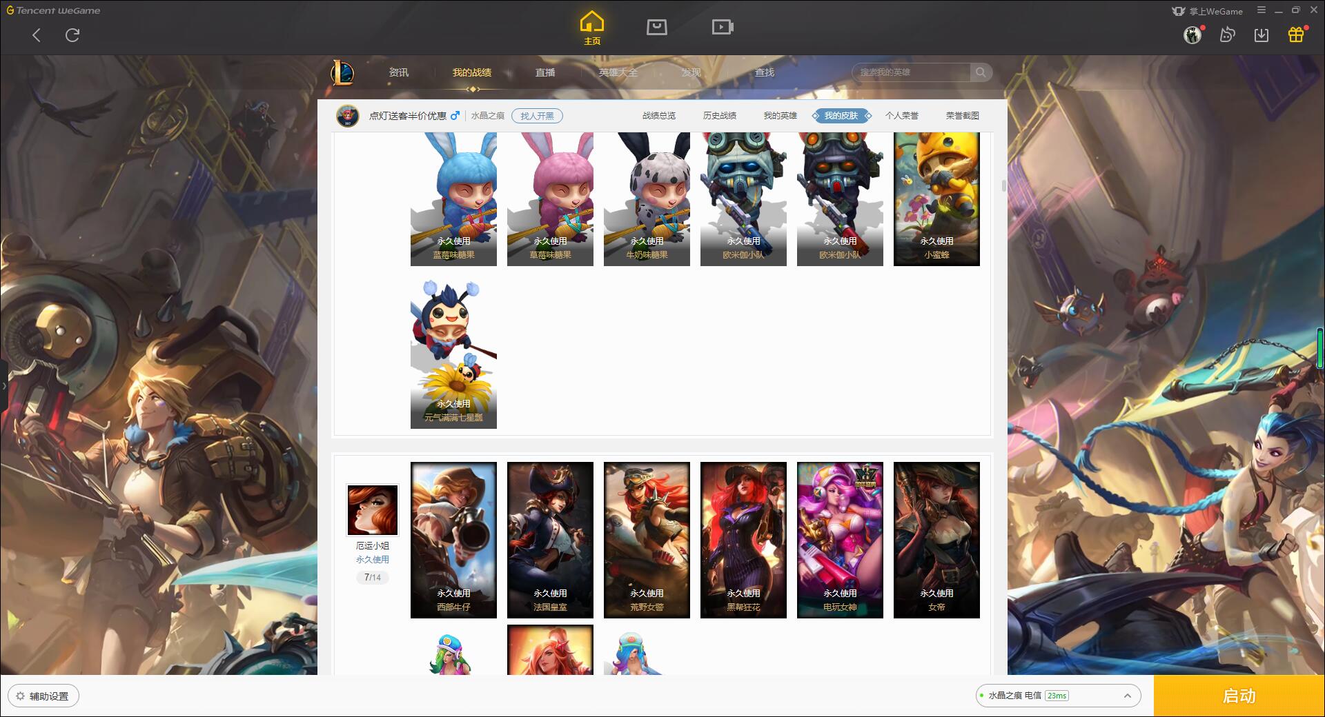Viewport: 1325px width, 717px height.
Task: Click the summoner profile avatar
Action: (348, 116)
